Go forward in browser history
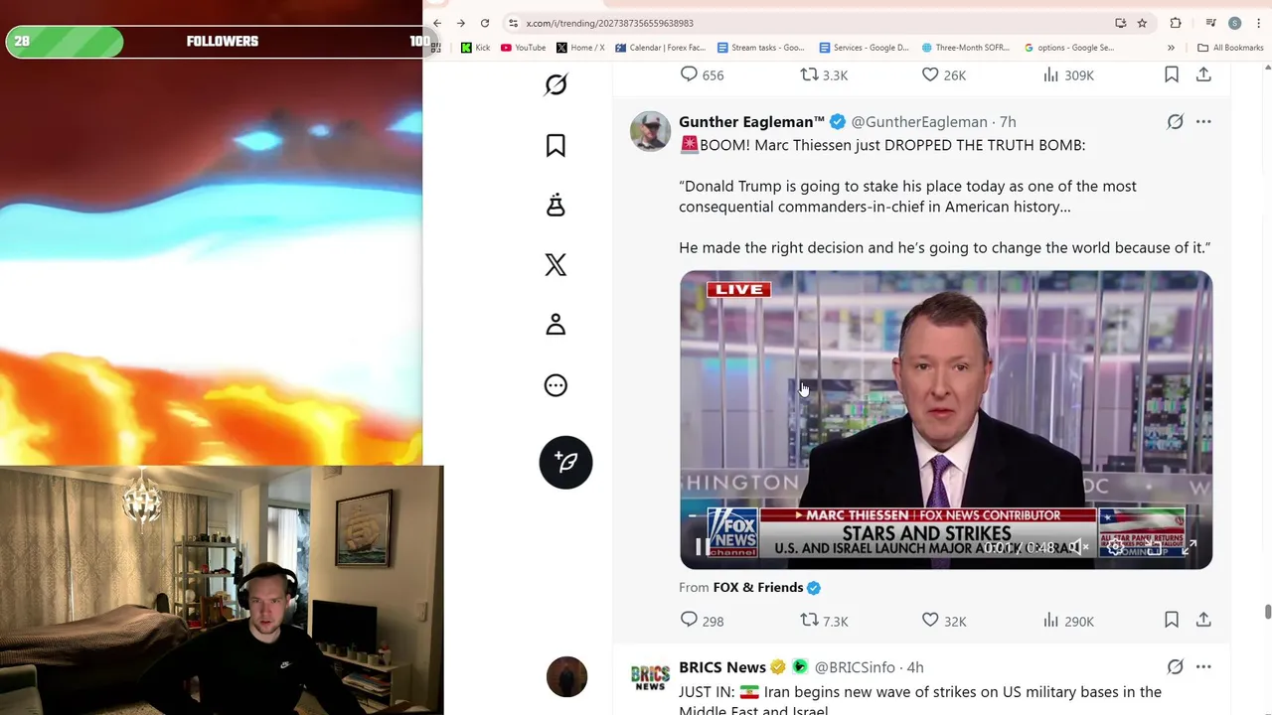Image resolution: width=1272 pixels, height=715 pixels. (x=461, y=23)
